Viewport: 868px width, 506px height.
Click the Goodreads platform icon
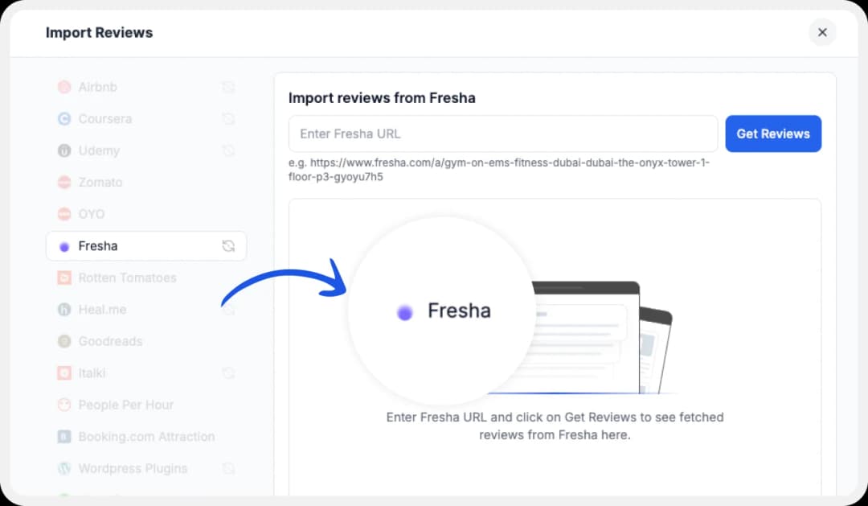(x=63, y=341)
